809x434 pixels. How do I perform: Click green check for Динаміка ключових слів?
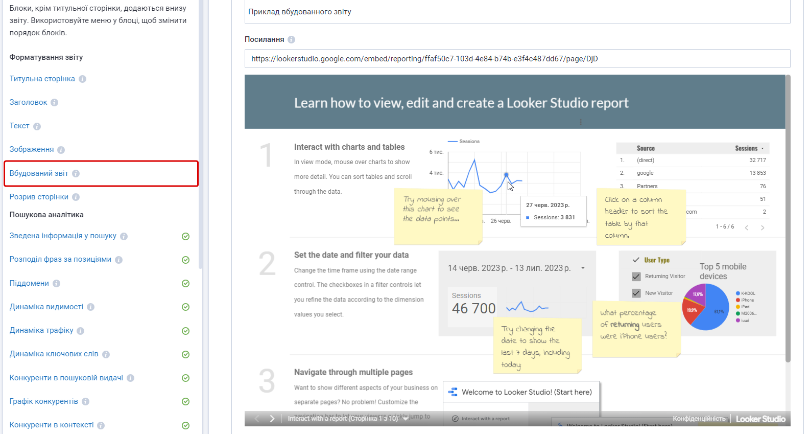pyautogui.click(x=186, y=354)
